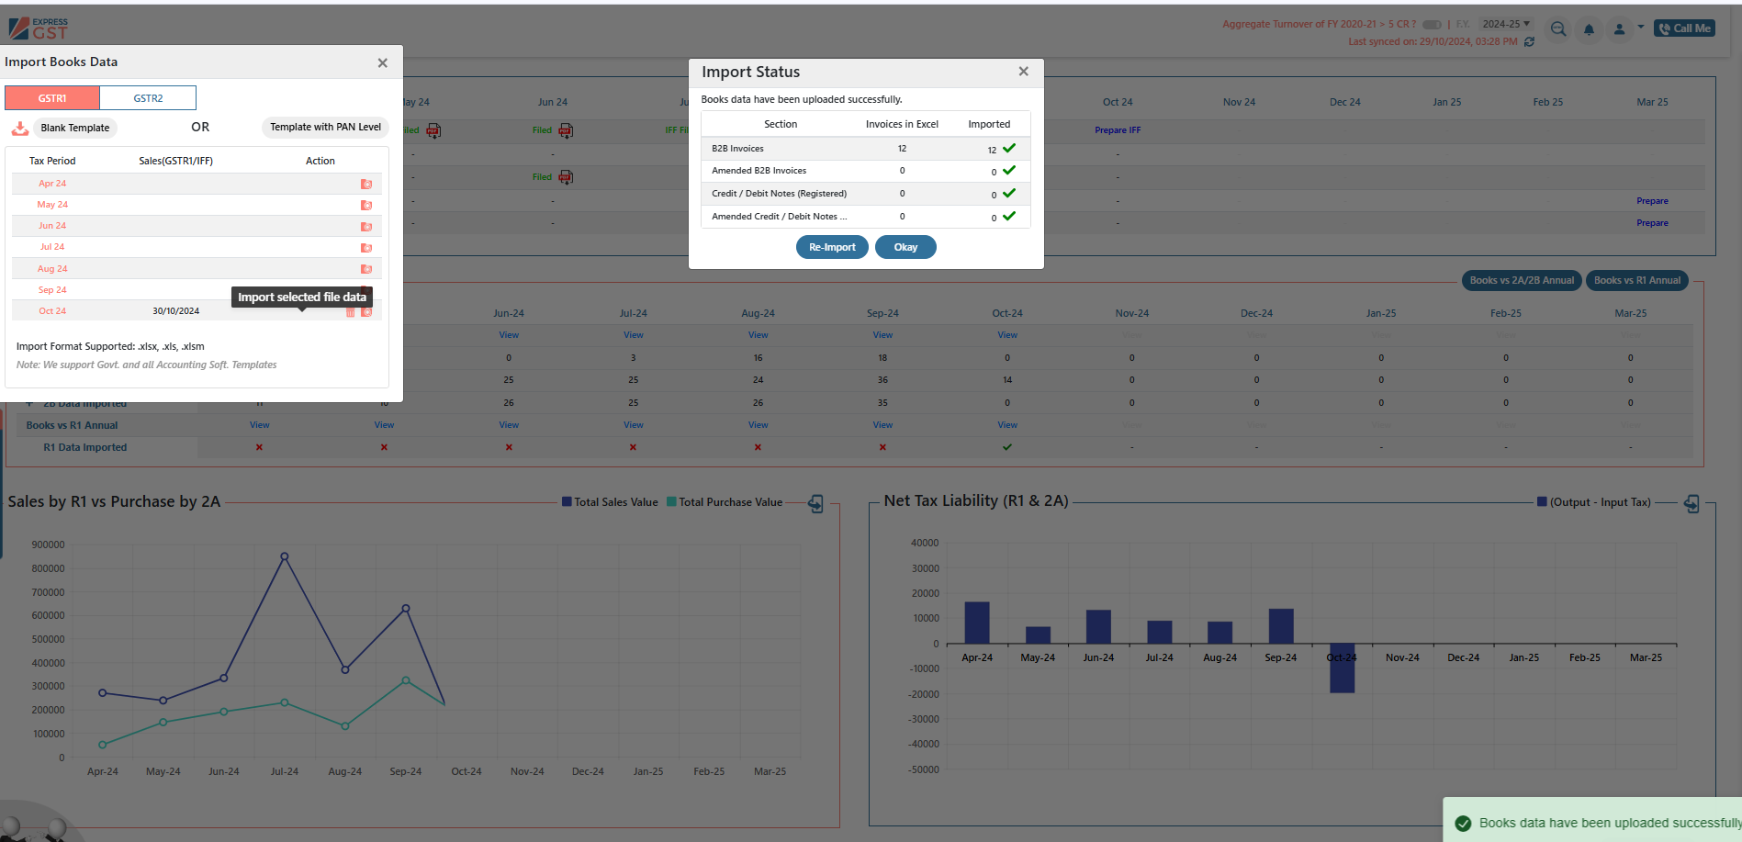
Task: Open the notifications bell
Action: (1589, 29)
